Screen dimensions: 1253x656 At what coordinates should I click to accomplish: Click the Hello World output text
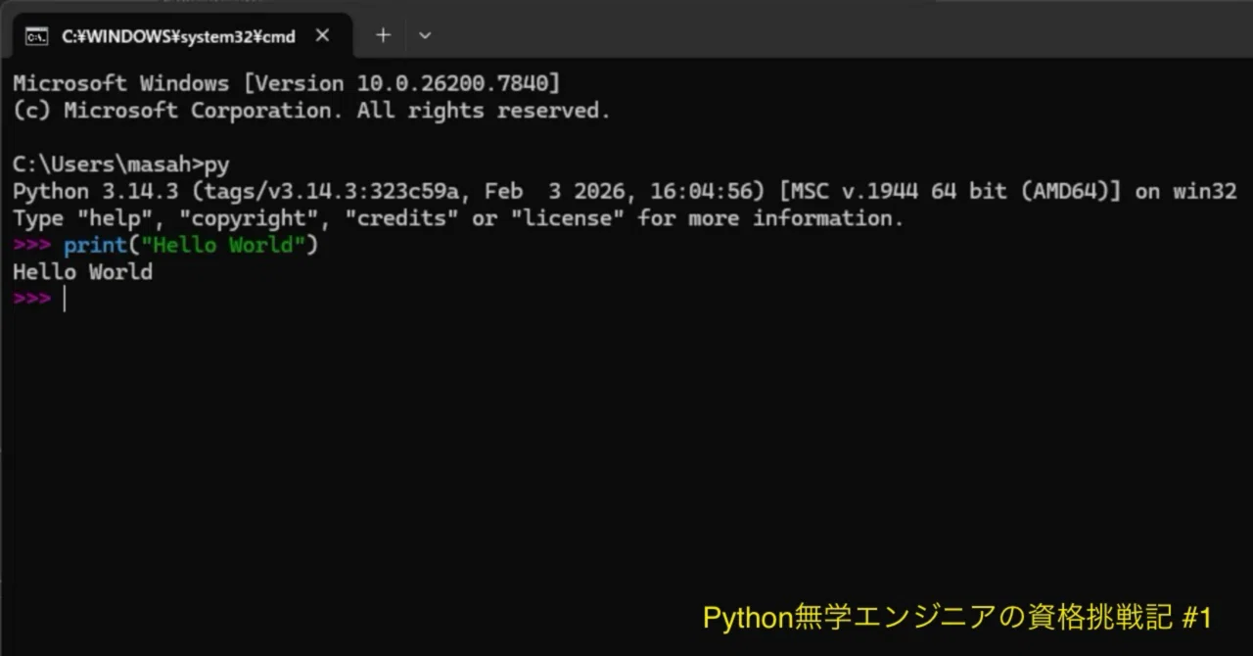point(83,271)
